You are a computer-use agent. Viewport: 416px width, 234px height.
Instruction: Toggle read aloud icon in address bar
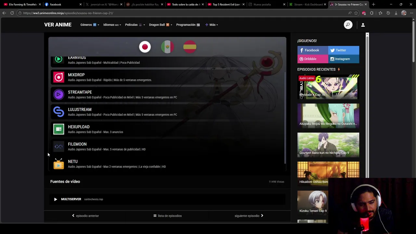point(350,13)
